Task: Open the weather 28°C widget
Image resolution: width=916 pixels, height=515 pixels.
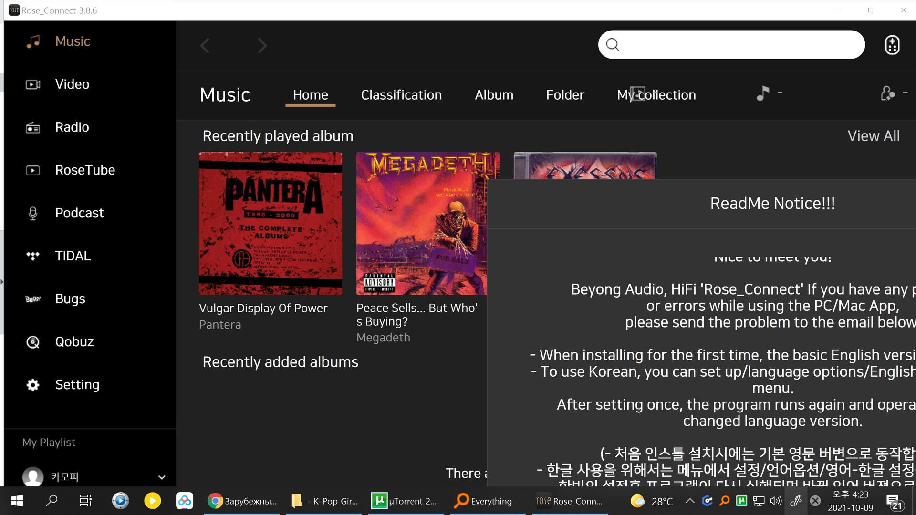Action: point(652,501)
